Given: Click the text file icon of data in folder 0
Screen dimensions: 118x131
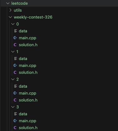Looking at the screenshot, I should click(15, 31).
